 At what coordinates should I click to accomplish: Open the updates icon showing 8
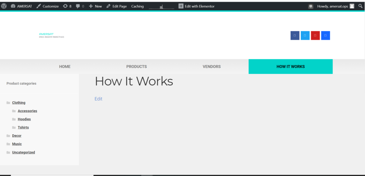click(x=67, y=6)
